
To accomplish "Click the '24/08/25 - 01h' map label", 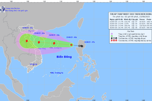I will 54,35.
